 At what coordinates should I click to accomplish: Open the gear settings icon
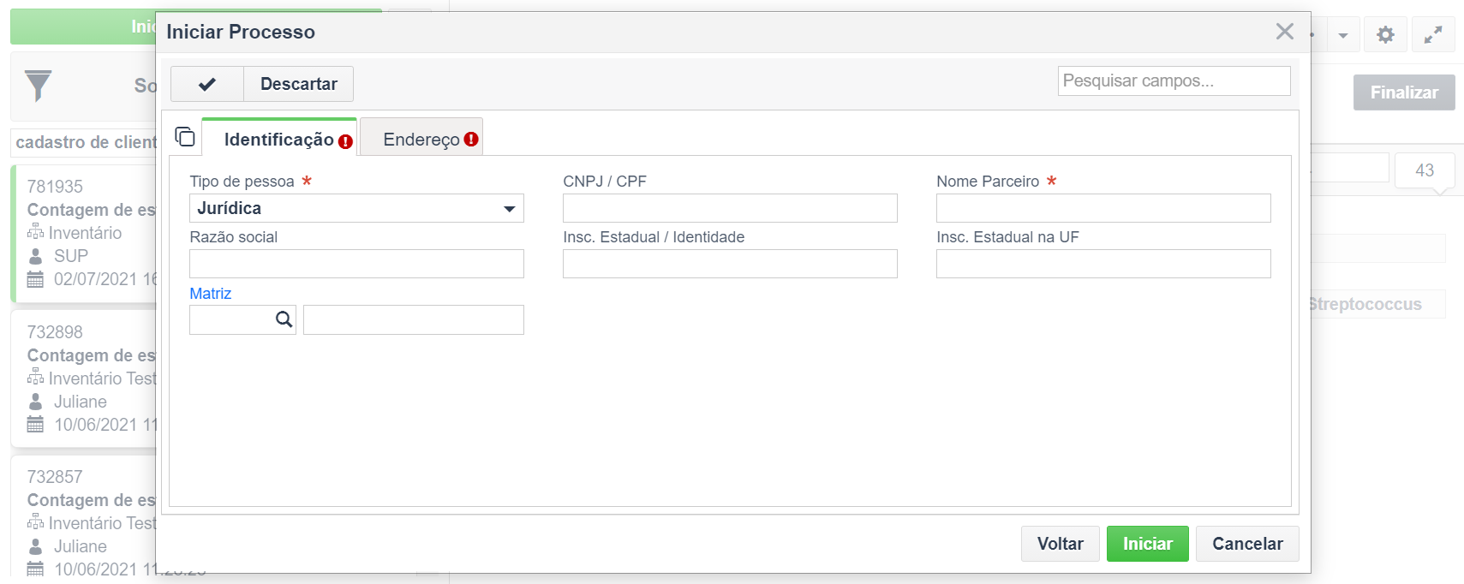pyautogui.click(x=1385, y=35)
